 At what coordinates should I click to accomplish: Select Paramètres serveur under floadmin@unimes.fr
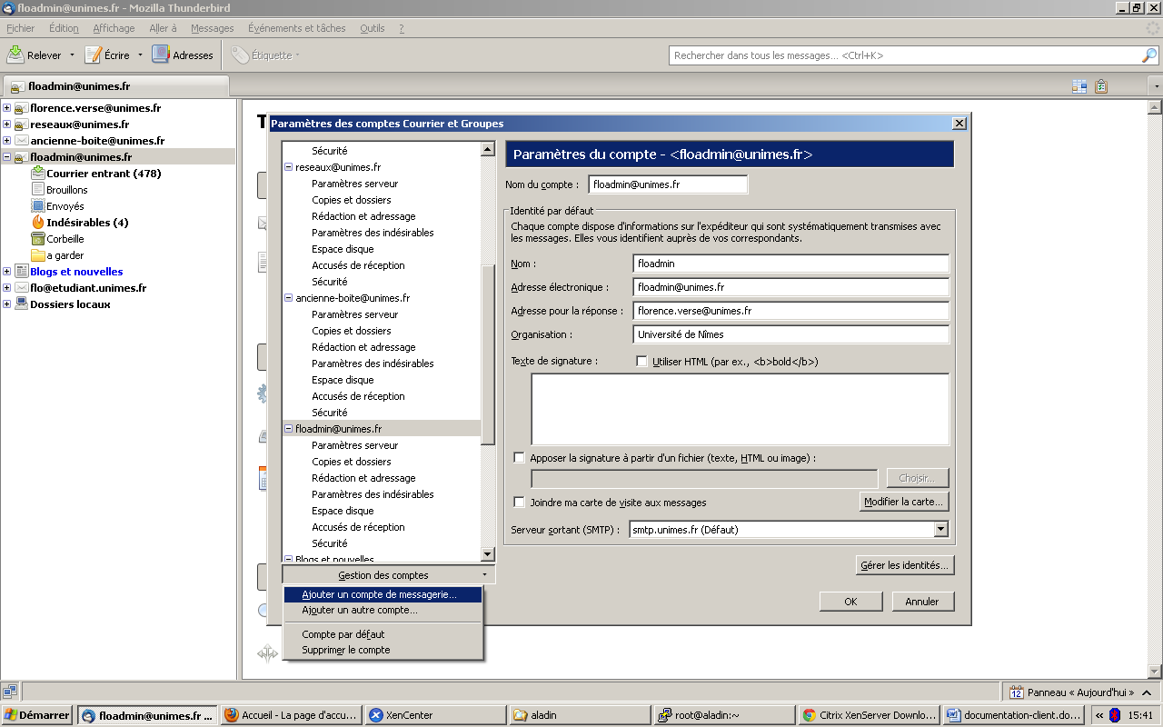click(x=355, y=445)
